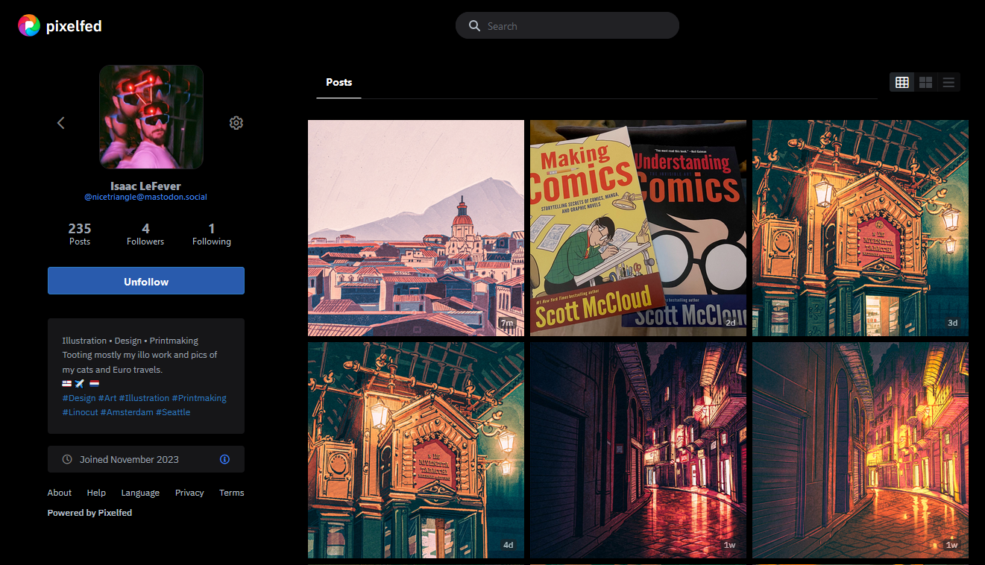This screenshot has height=565, width=985.
Task: Open the Language footer link
Action: coord(140,493)
